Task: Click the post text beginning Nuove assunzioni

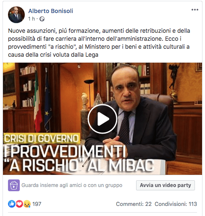Action: pos(99,42)
